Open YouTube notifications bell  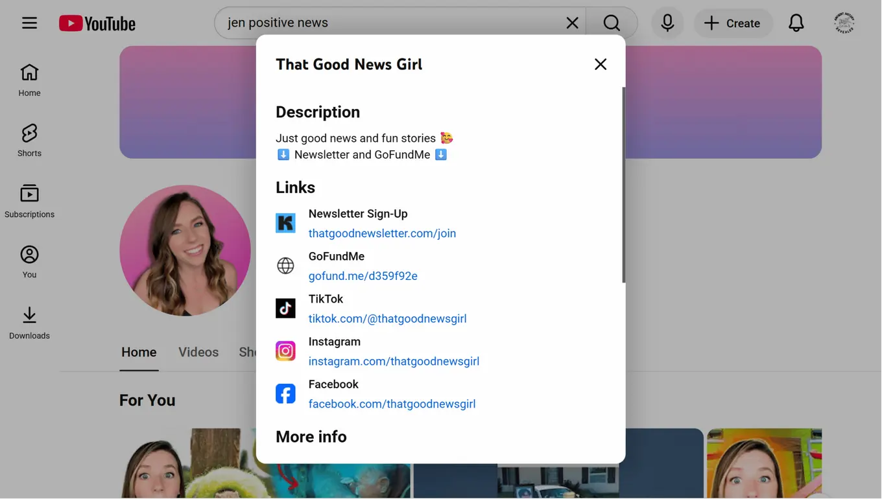(x=796, y=23)
